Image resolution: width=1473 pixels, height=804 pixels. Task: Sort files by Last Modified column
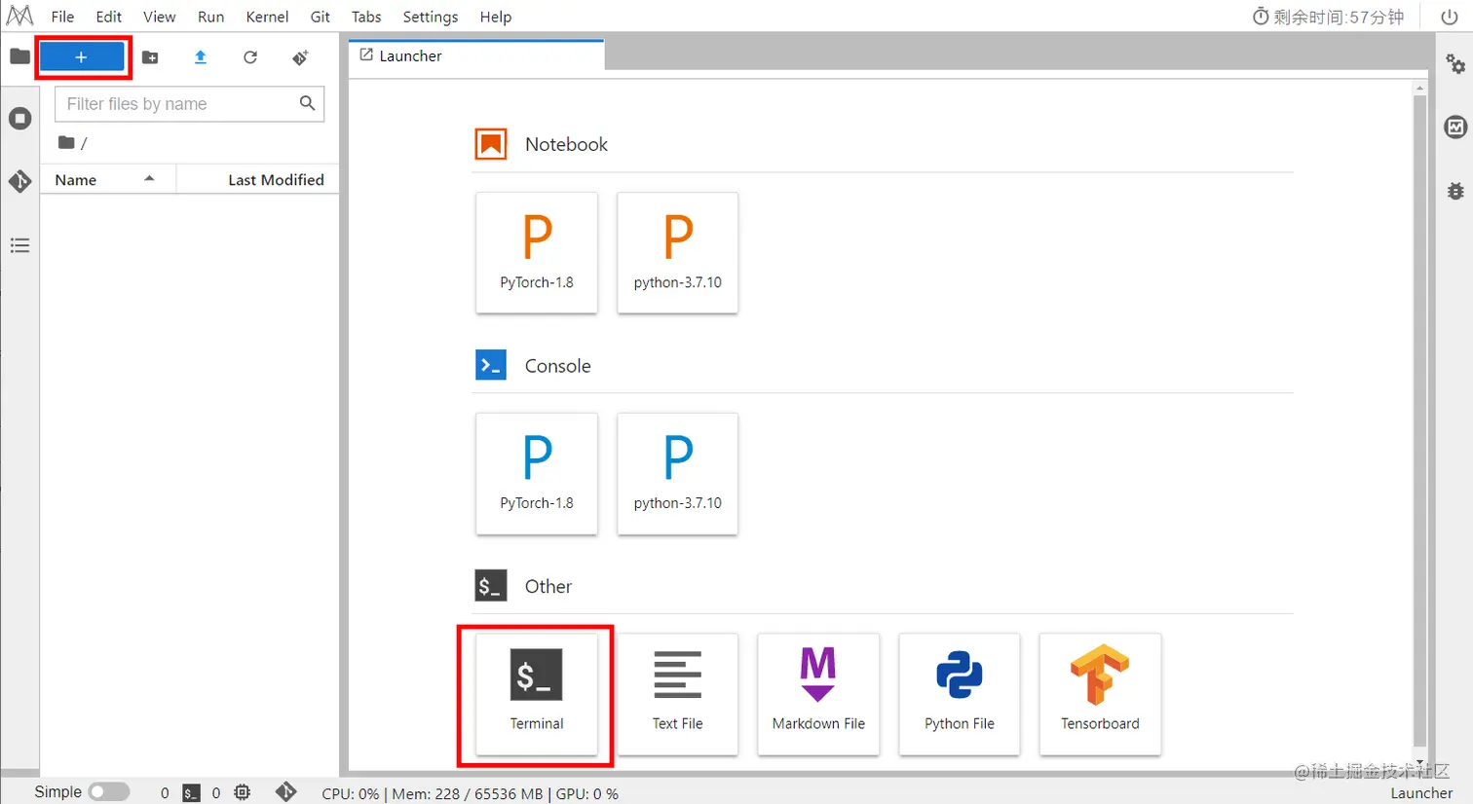(257, 179)
